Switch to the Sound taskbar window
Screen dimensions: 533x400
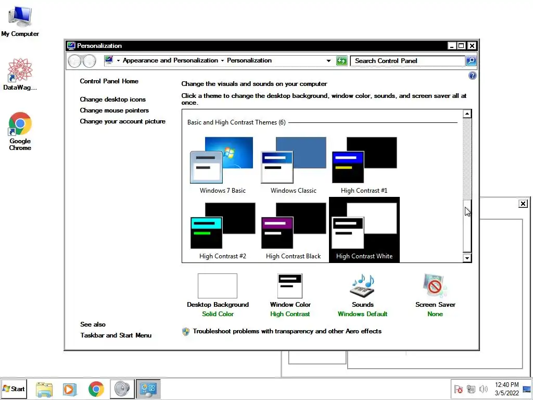tap(122, 389)
